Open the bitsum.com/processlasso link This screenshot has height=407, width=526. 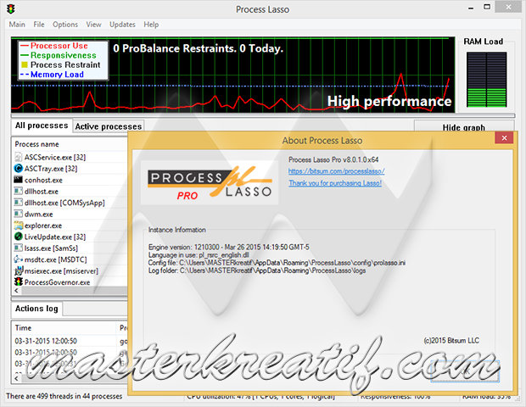[x=337, y=171]
